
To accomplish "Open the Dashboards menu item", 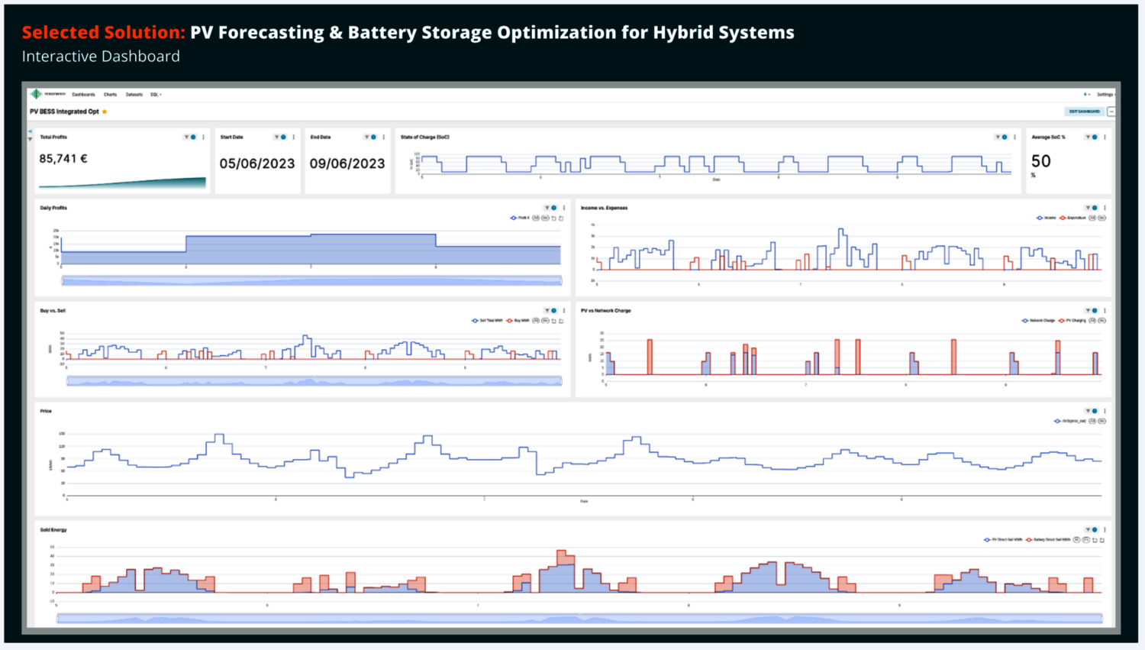I will (x=83, y=95).
